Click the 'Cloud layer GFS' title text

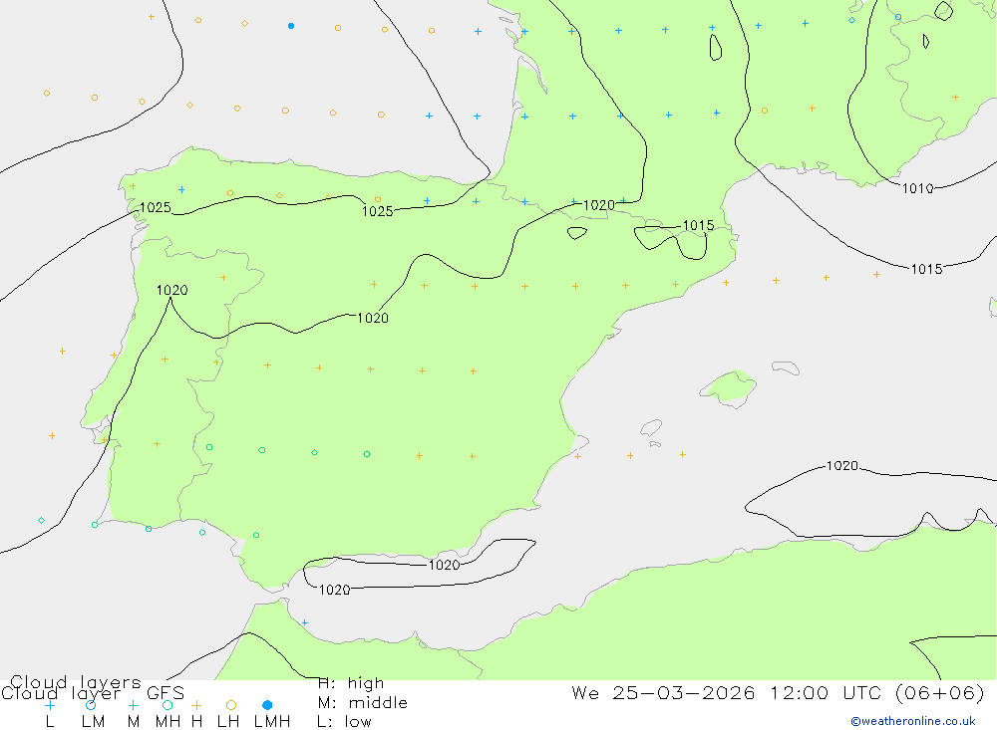click(93, 693)
